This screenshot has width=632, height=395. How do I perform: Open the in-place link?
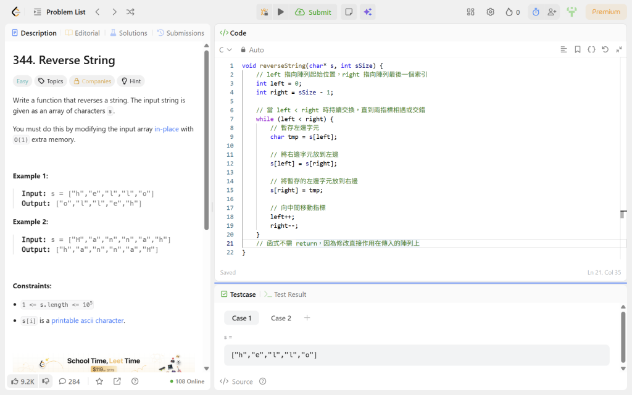(167, 129)
